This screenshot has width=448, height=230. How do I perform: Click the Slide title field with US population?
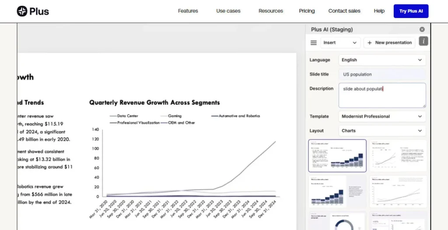[382, 74]
